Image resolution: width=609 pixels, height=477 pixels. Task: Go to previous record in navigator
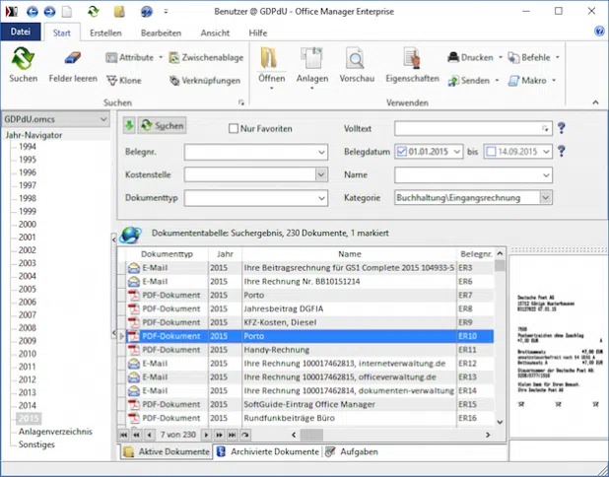tap(149, 435)
